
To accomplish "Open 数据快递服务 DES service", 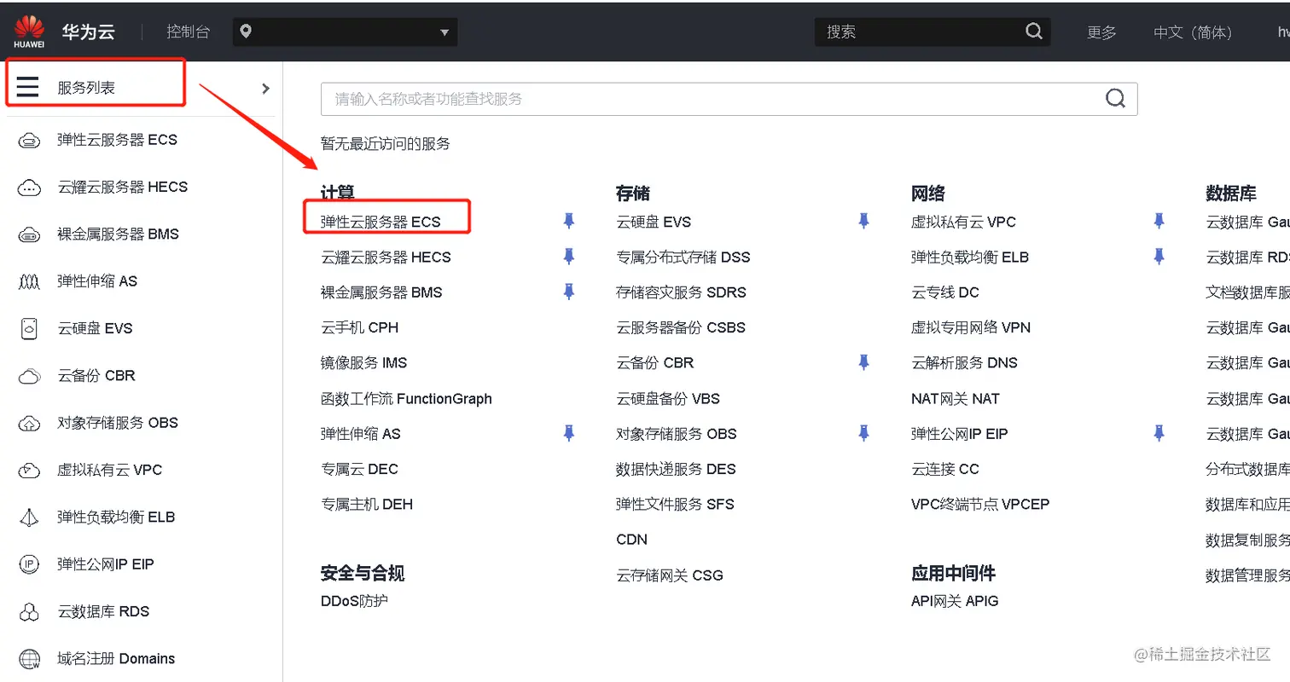I will tap(676, 469).
